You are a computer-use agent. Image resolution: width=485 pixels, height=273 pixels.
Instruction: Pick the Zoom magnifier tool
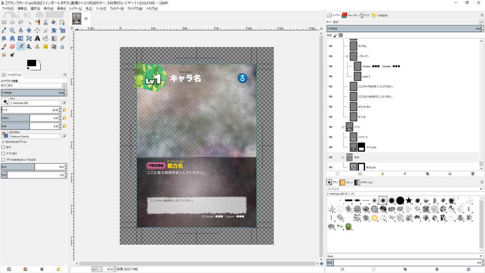[x=12, y=30]
